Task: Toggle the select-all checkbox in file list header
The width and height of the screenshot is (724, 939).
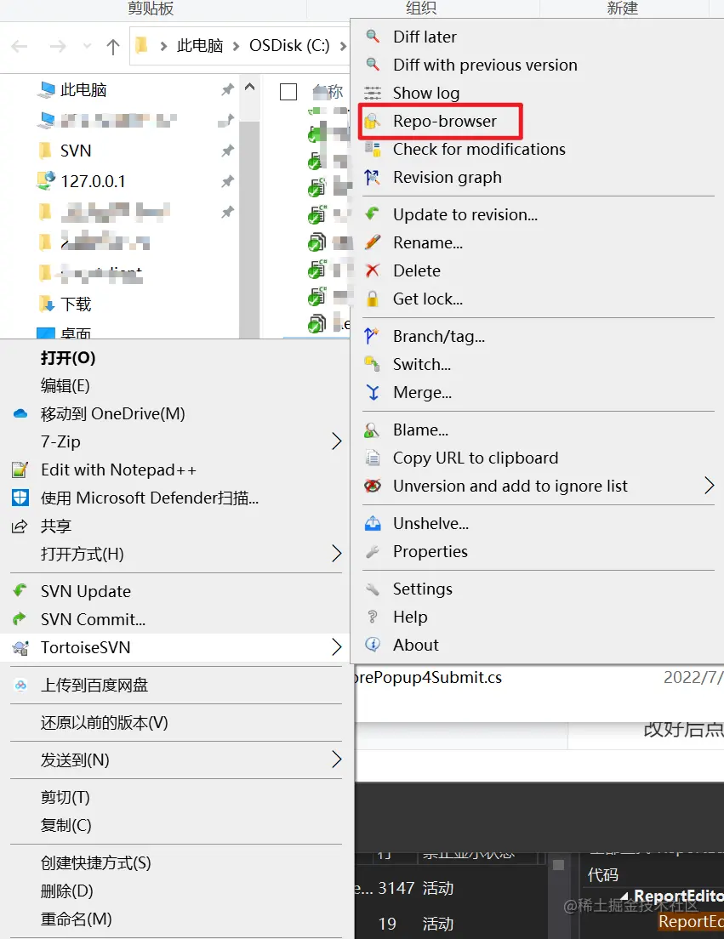Action: point(288,92)
